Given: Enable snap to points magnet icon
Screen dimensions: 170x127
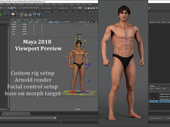Looking at the screenshot, I should click(28, 8).
